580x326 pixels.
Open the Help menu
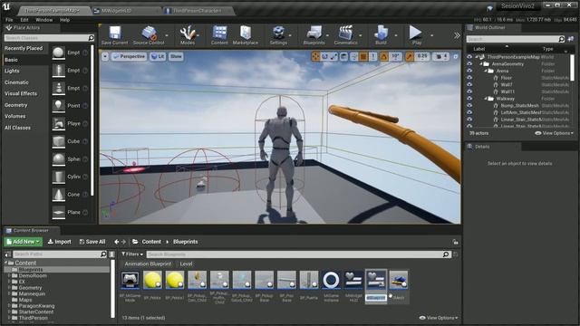pyautogui.click(x=64, y=20)
